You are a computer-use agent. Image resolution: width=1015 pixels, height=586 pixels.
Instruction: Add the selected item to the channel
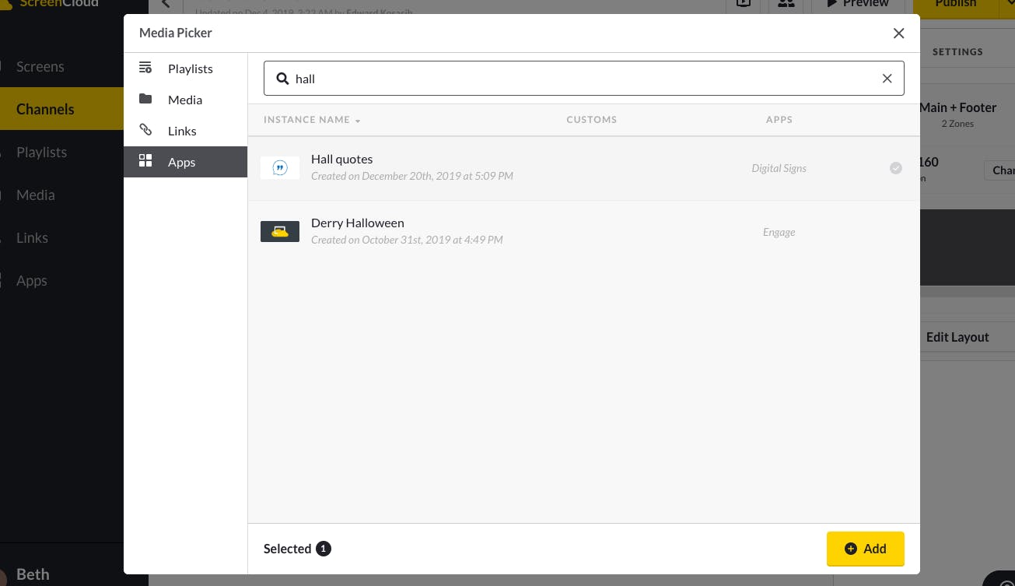click(865, 549)
